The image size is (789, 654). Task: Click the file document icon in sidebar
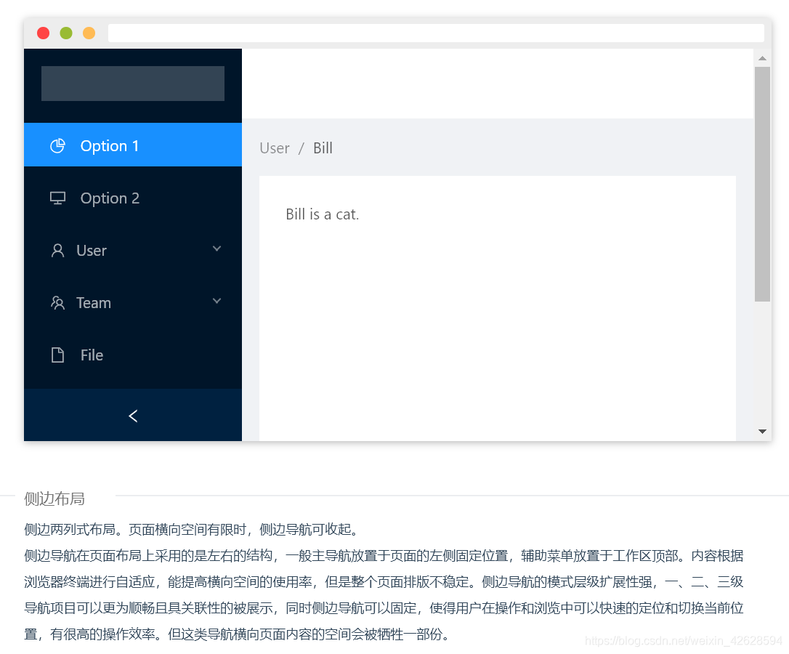[57, 355]
